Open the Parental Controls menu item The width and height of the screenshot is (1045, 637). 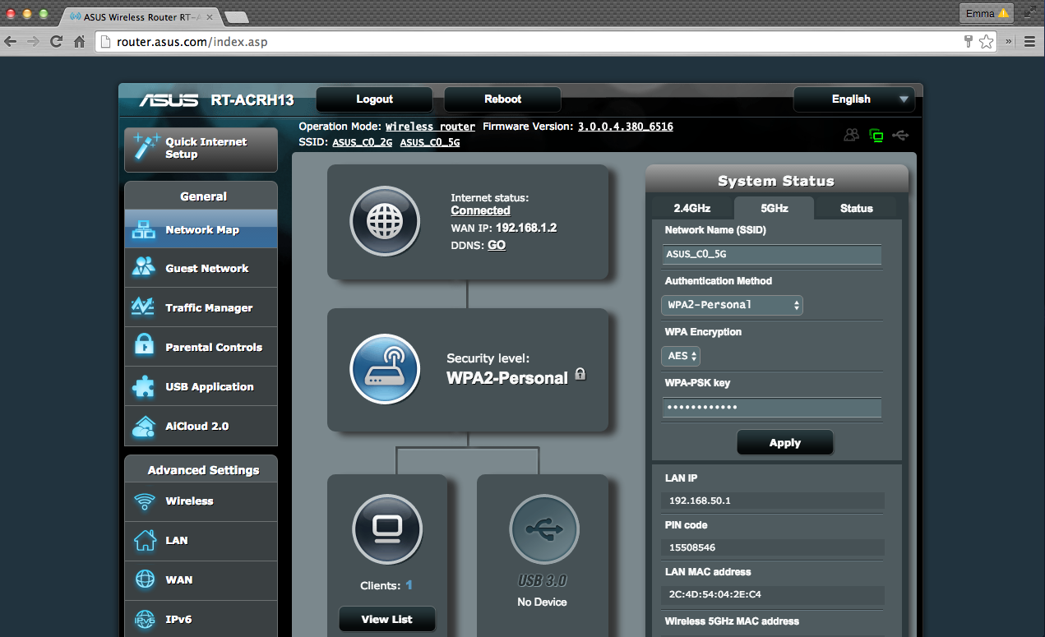click(x=201, y=347)
